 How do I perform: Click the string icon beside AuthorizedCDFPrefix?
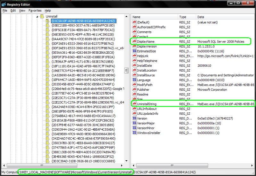tap(134, 27)
